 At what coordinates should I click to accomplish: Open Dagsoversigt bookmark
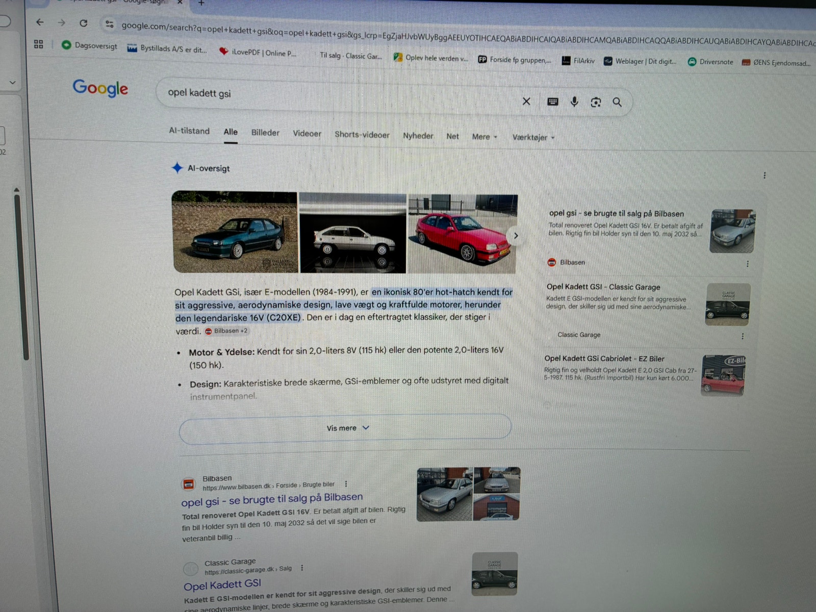[89, 45]
